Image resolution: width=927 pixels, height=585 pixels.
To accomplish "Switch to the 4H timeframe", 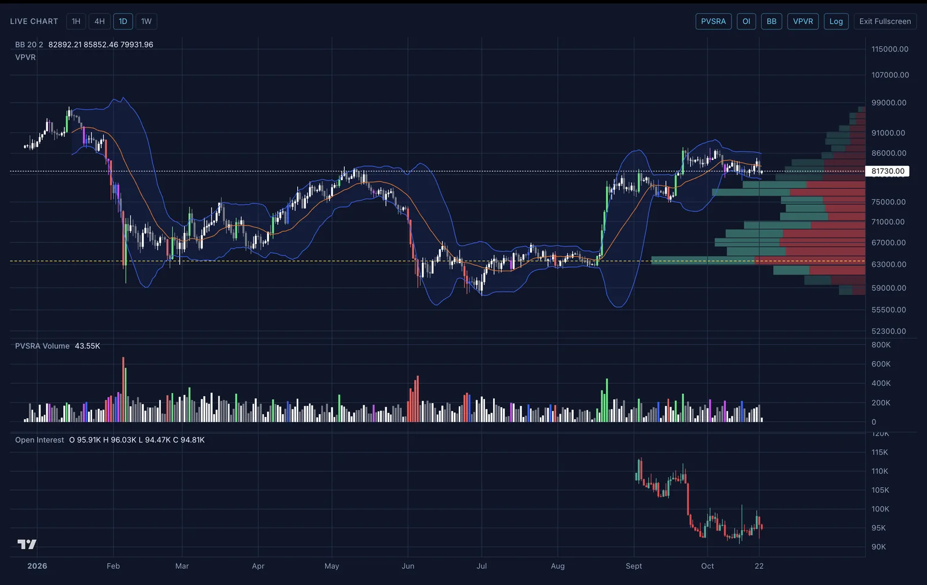I will 100,21.
